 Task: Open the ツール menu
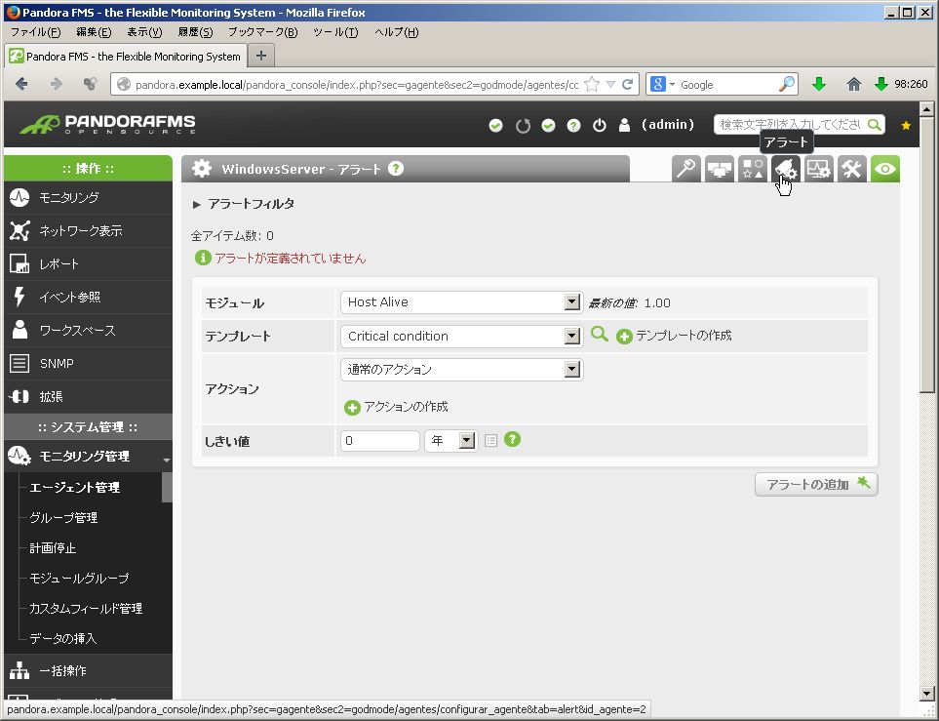pyautogui.click(x=335, y=32)
